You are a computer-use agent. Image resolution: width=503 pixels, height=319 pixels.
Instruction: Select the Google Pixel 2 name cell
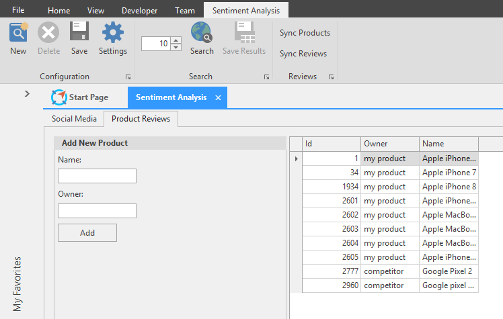click(x=449, y=271)
